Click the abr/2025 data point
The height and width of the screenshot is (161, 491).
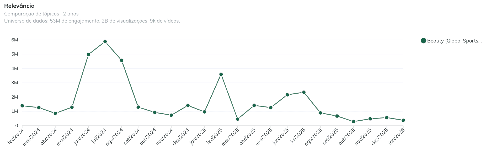[x=254, y=105]
